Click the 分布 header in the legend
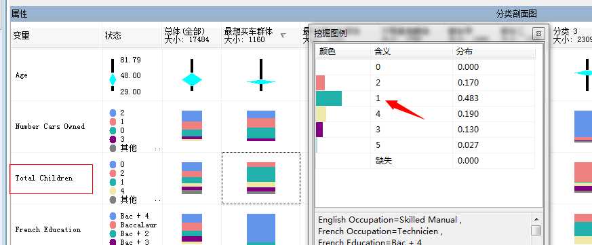This screenshot has height=245, width=592. click(x=465, y=52)
